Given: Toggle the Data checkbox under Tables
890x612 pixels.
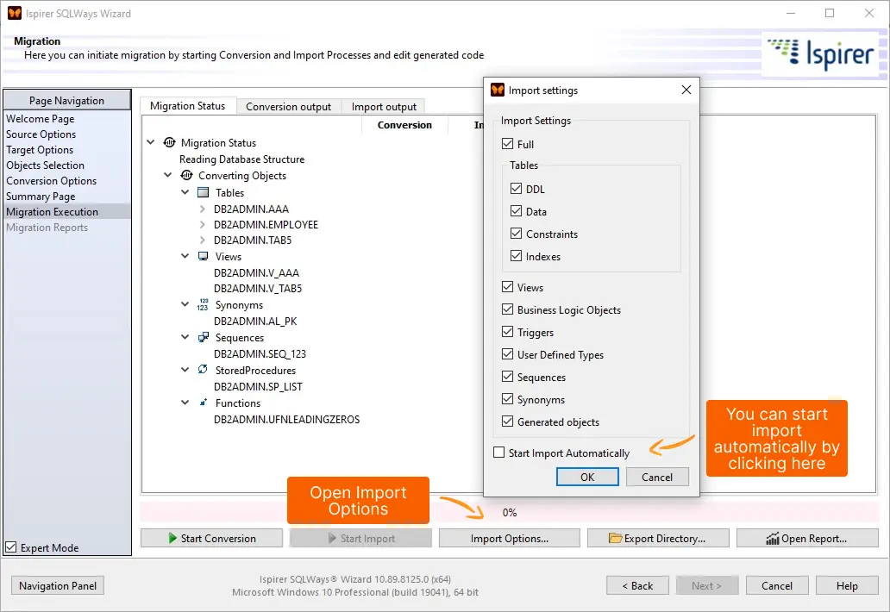Looking at the screenshot, I should (516, 211).
